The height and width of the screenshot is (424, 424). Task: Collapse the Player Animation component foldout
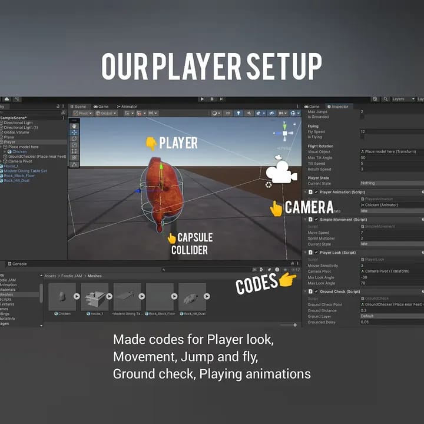[305, 192]
